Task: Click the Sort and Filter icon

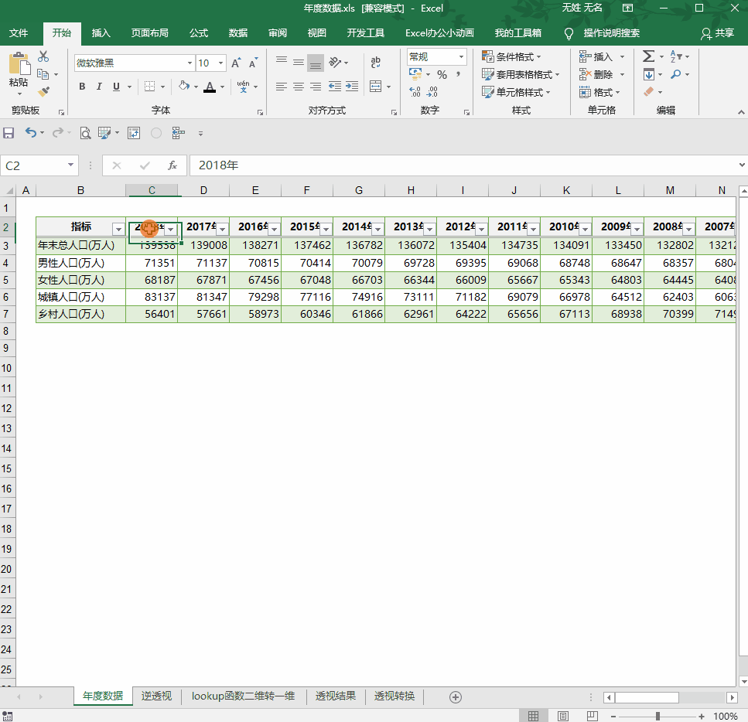Action: tap(676, 56)
